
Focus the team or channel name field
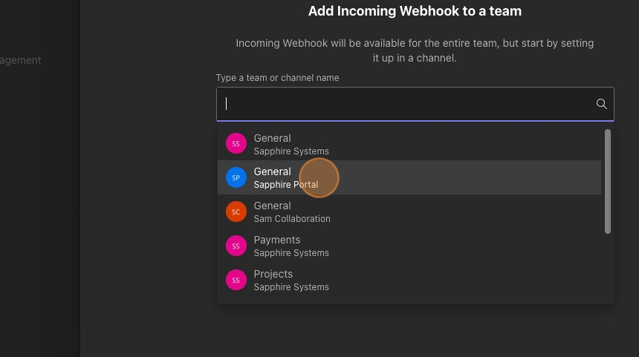[409, 104]
